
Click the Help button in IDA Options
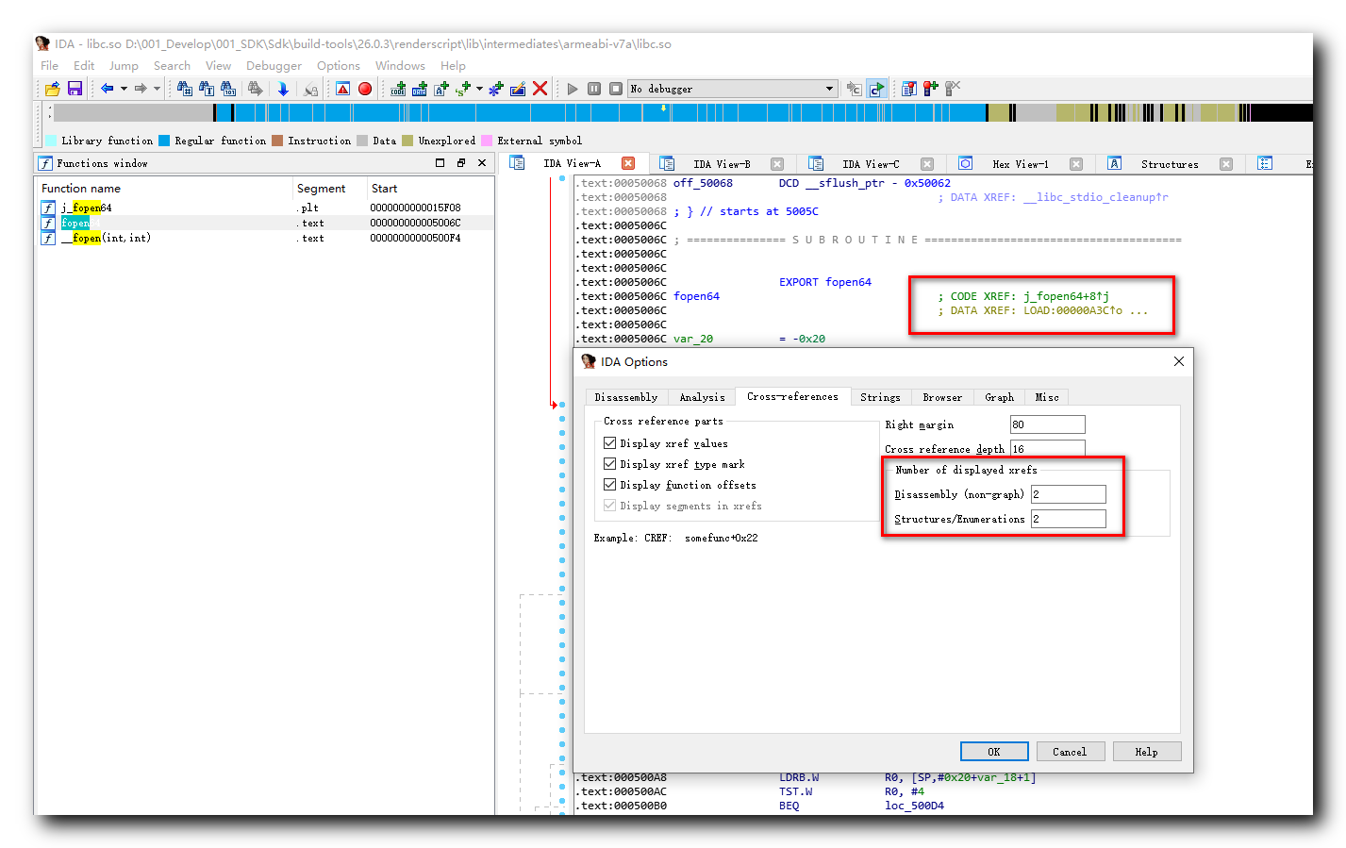[x=1146, y=752]
